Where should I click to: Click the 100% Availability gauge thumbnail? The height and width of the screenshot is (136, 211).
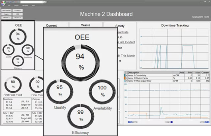click(x=28, y=50)
